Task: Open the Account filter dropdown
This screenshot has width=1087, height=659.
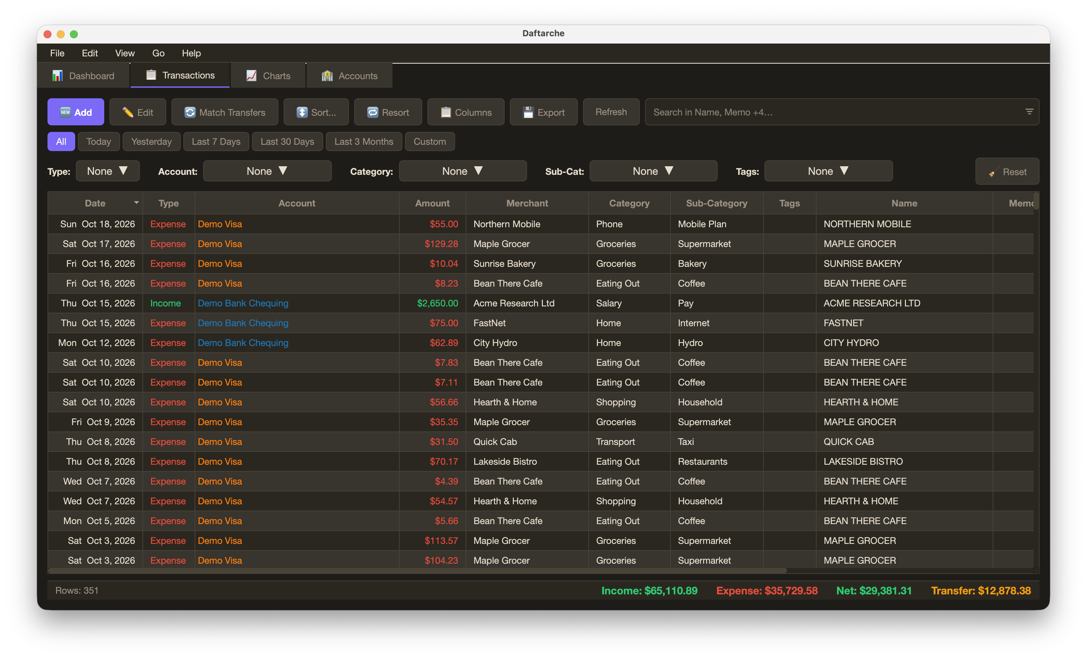Action: (267, 171)
